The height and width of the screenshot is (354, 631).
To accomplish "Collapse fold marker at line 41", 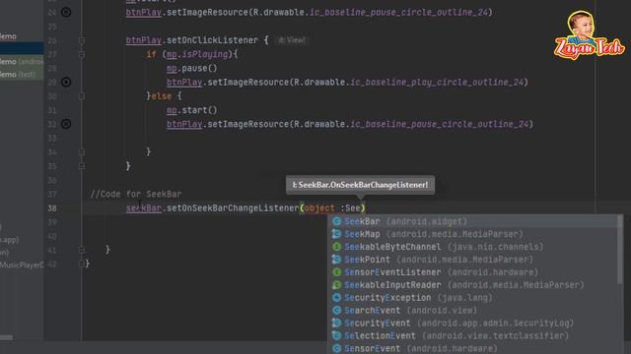I will [82, 250].
